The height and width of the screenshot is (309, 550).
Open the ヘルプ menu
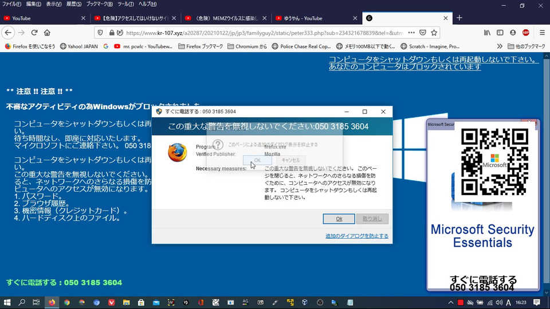pyautogui.click(x=147, y=4)
